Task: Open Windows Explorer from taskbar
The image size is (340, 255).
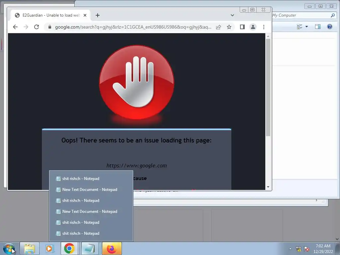Action: tap(30, 248)
